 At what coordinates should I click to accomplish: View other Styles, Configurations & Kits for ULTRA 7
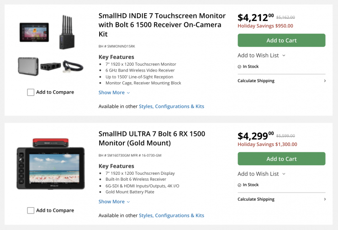point(171,215)
